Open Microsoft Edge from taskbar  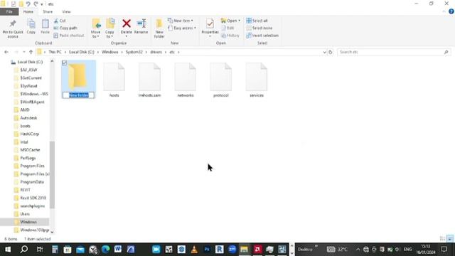105,250
